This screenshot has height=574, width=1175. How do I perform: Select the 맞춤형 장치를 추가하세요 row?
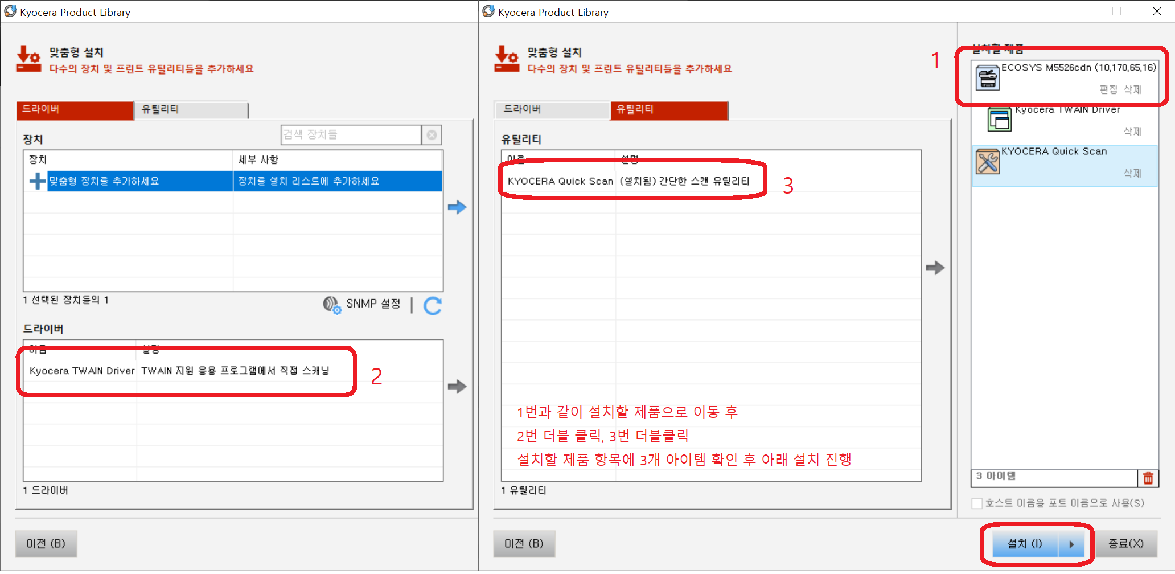(233, 181)
